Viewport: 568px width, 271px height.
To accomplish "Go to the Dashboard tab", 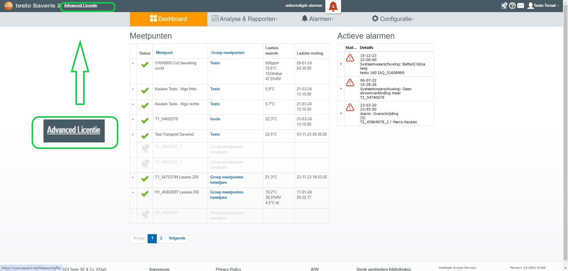I will (169, 19).
